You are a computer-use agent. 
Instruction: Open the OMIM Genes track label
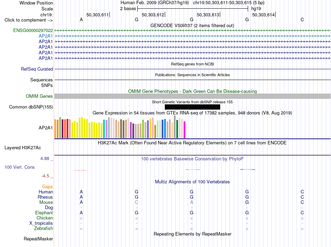[39, 96]
